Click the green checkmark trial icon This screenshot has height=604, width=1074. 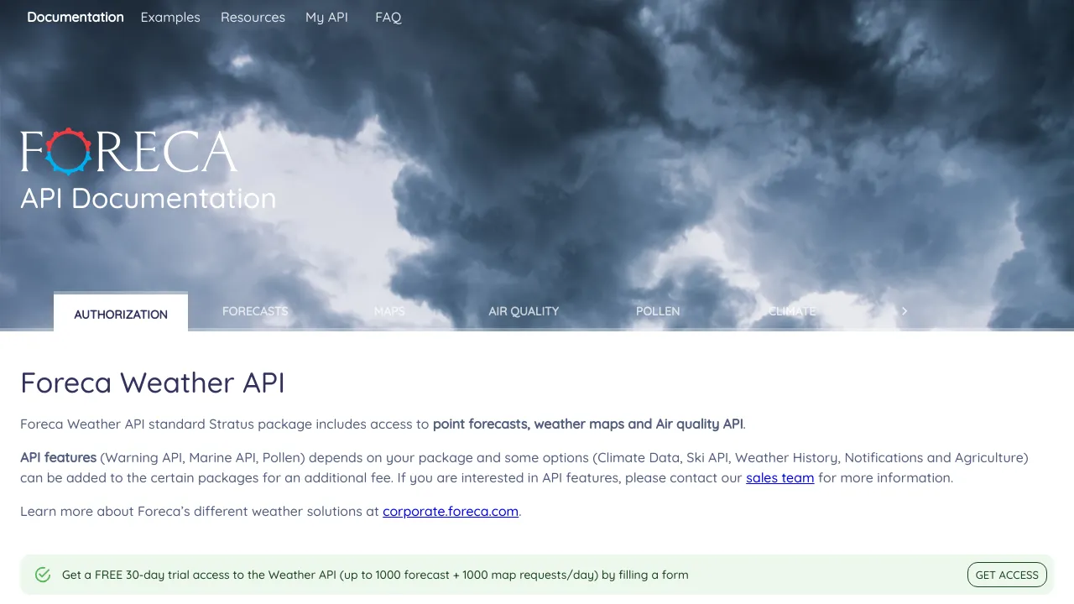pyautogui.click(x=43, y=575)
